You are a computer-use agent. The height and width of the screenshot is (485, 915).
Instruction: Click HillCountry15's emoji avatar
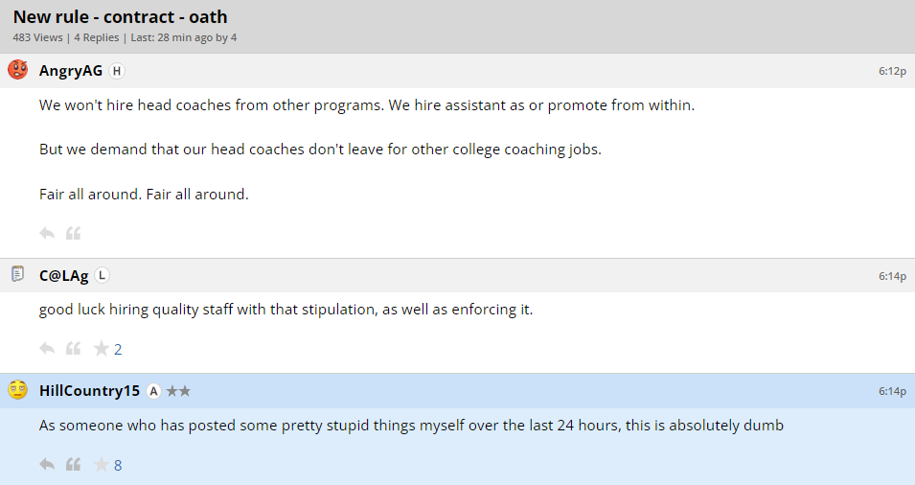coord(17,390)
